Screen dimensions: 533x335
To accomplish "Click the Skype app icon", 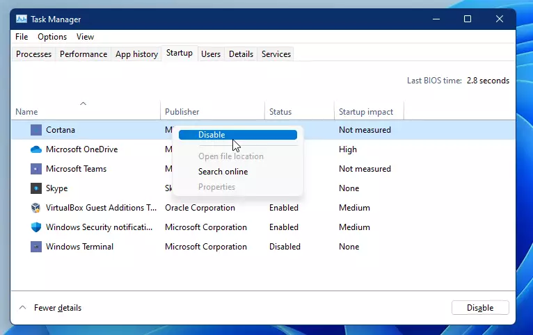I will (x=36, y=188).
